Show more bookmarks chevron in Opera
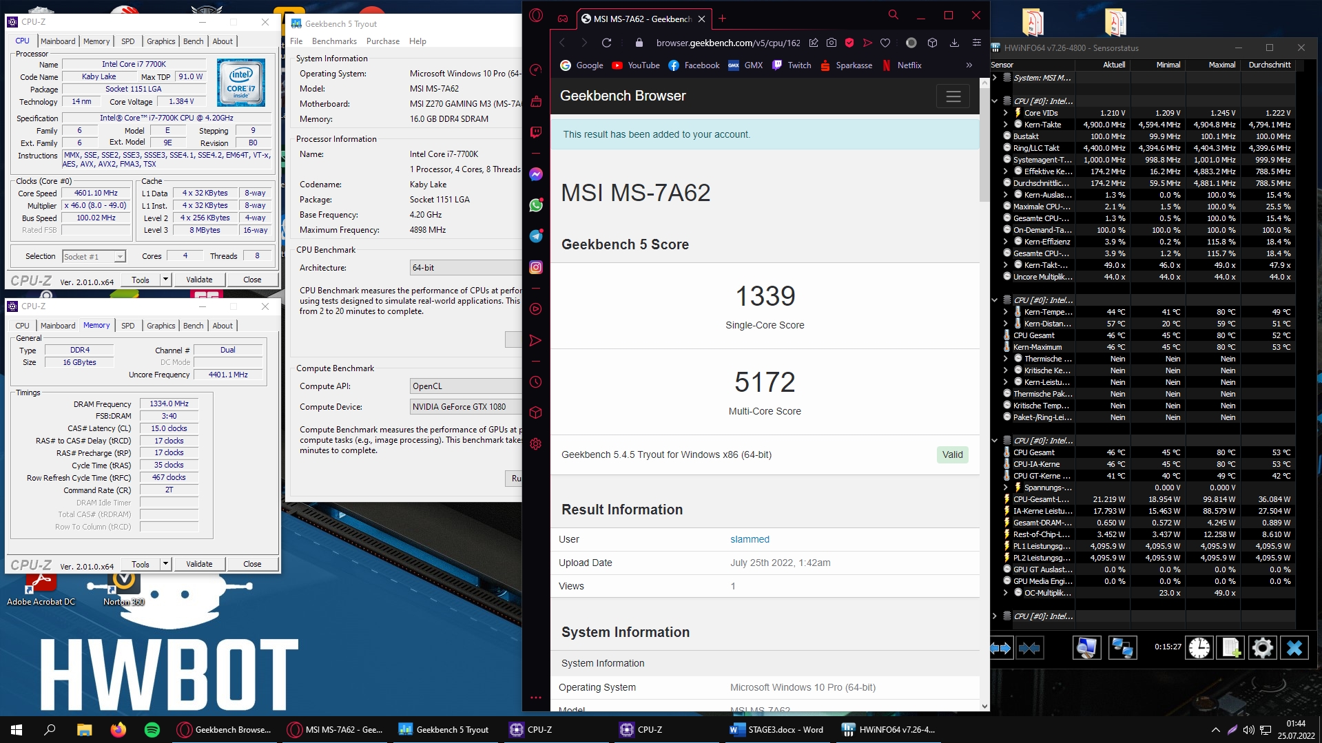The height and width of the screenshot is (743, 1322). 969,65
